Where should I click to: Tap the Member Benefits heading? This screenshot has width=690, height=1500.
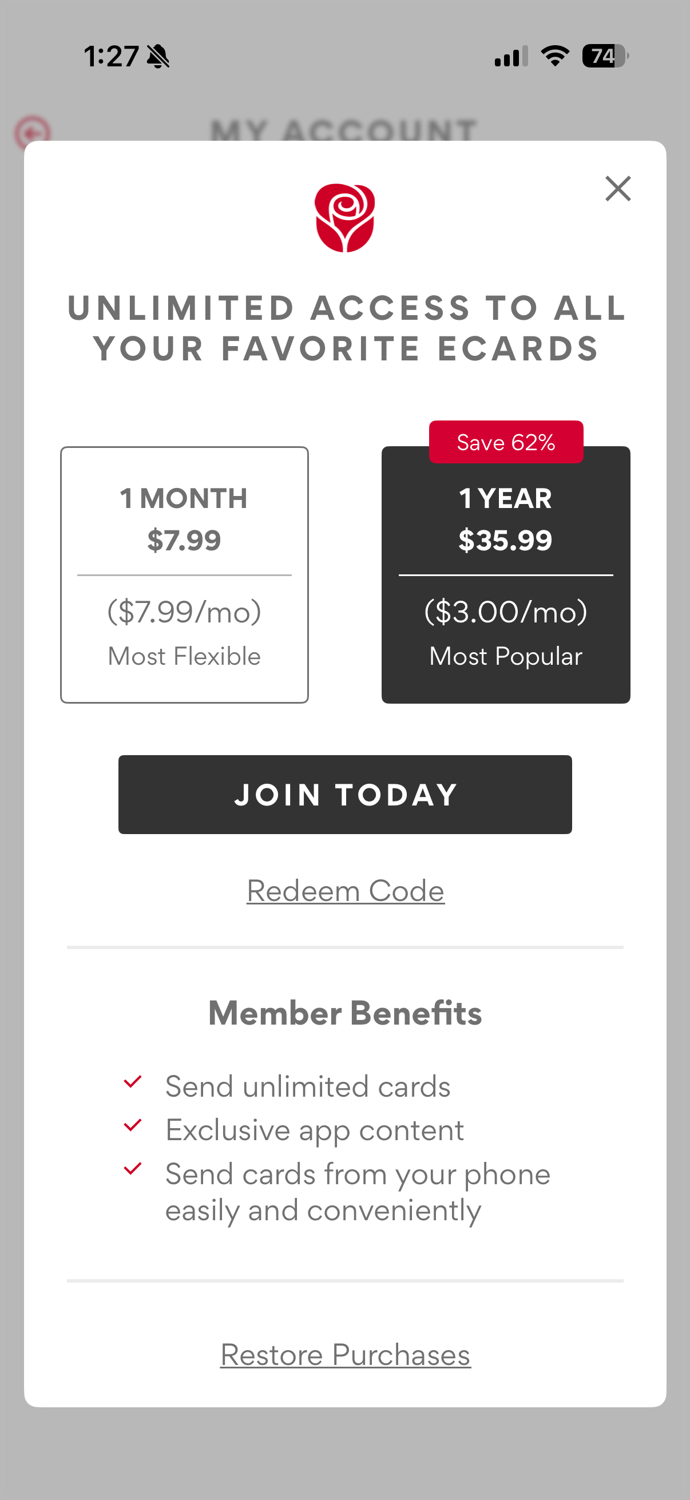click(346, 1013)
